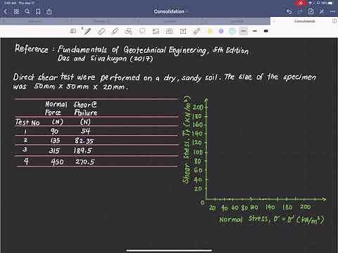The width and height of the screenshot is (338, 253).
Task: Open the Consolidation title dropdown
Action: pos(170,11)
